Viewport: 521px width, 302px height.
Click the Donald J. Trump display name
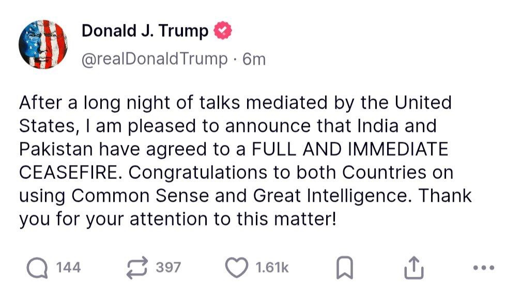pyautogui.click(x=145, y=32)
